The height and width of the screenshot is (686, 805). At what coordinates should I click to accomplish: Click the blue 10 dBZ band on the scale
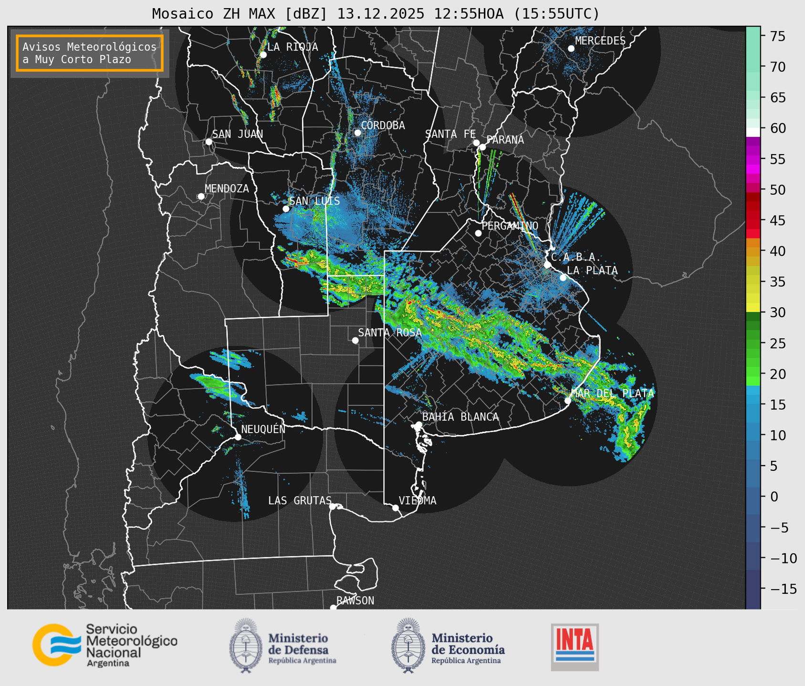point(753,435)
